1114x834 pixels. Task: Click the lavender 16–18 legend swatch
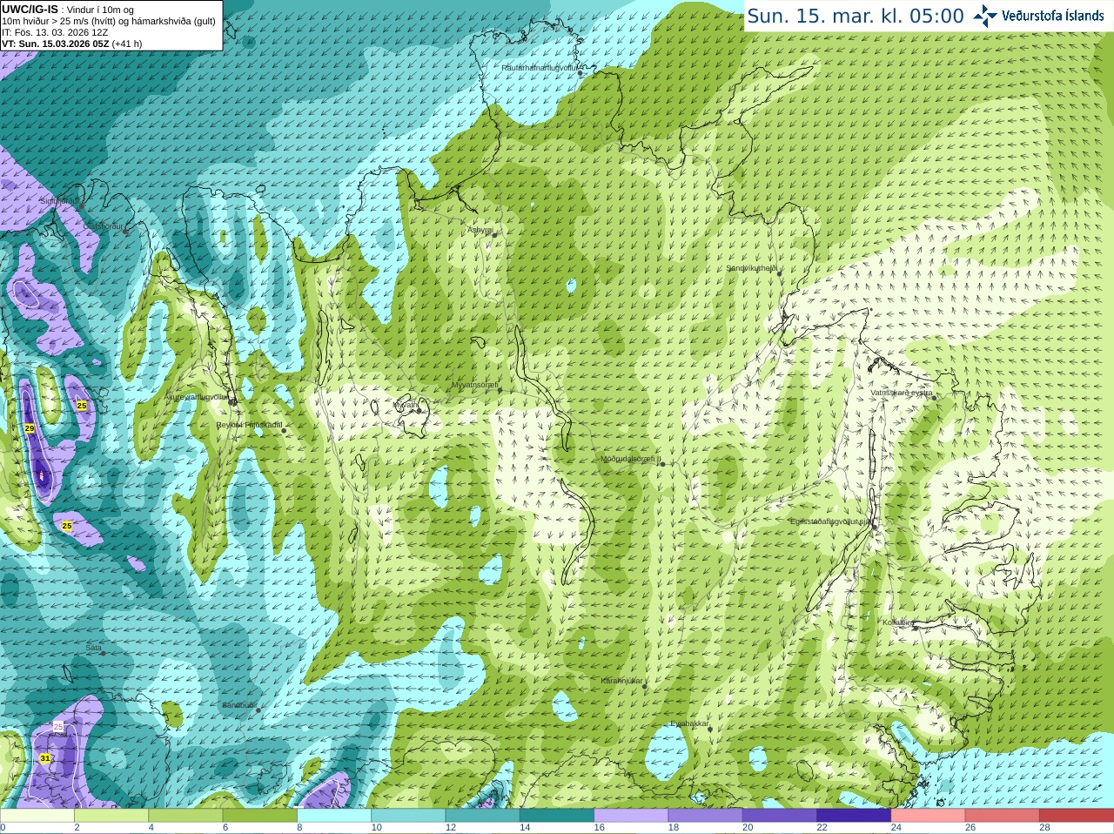point(631,816)
